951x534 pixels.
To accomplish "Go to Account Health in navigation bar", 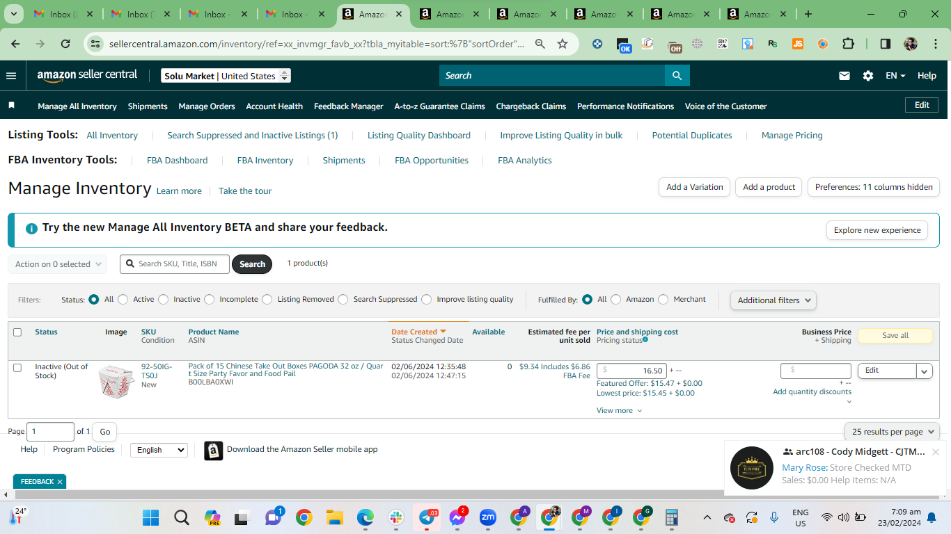I will [274, 106].
